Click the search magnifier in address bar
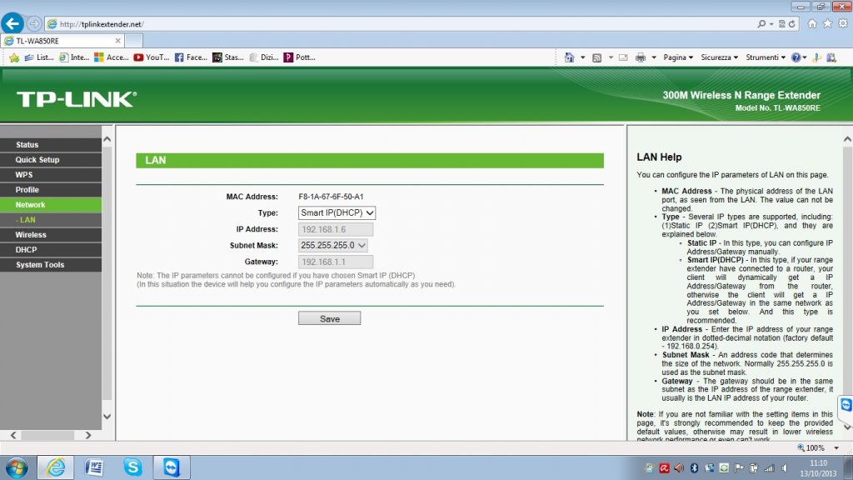The height and width of the screenshot is (480, 853). pos(761,24)
